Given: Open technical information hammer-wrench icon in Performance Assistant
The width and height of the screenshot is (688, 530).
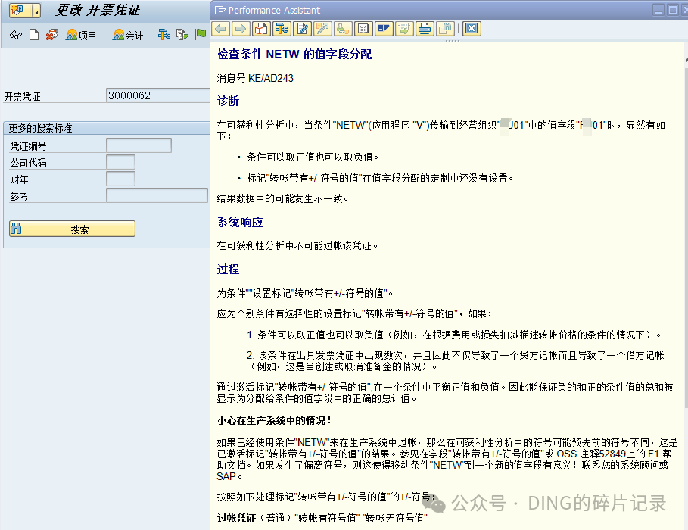Looking at the screenshot, I should [x=282, y=29].
